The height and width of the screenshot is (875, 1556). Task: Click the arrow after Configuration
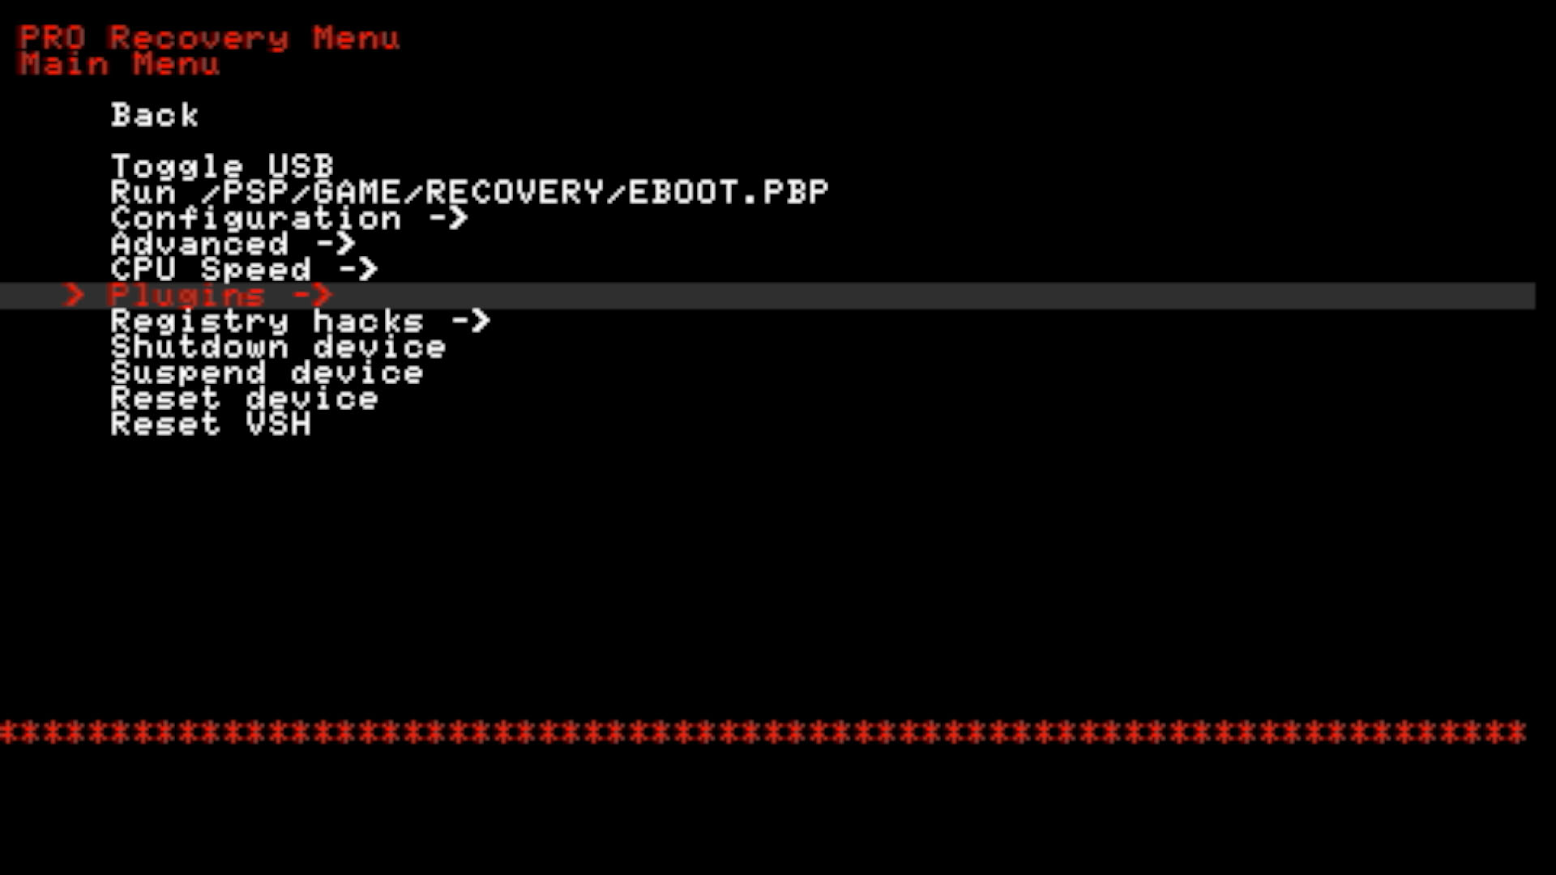click(448, 218)
